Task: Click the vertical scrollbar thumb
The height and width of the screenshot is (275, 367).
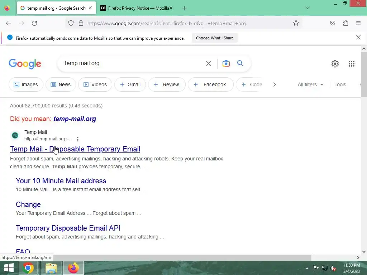Action: [x=364, y=74]
